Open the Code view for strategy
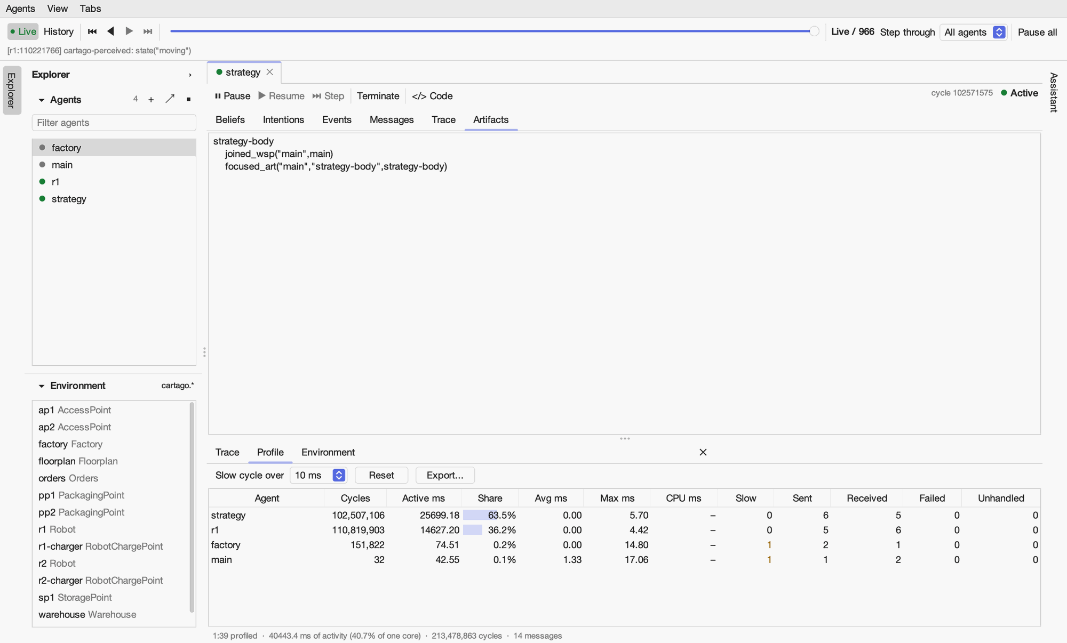 (432, 96)
